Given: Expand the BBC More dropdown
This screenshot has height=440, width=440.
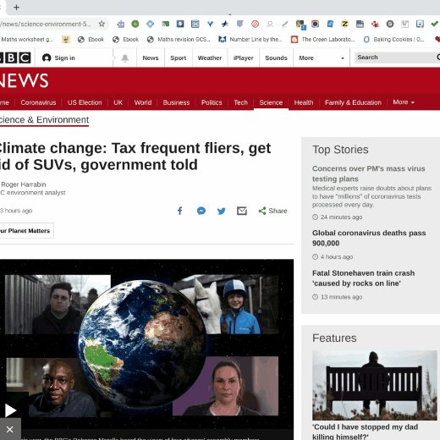Looking at the screenshot, I should [322, 58].
